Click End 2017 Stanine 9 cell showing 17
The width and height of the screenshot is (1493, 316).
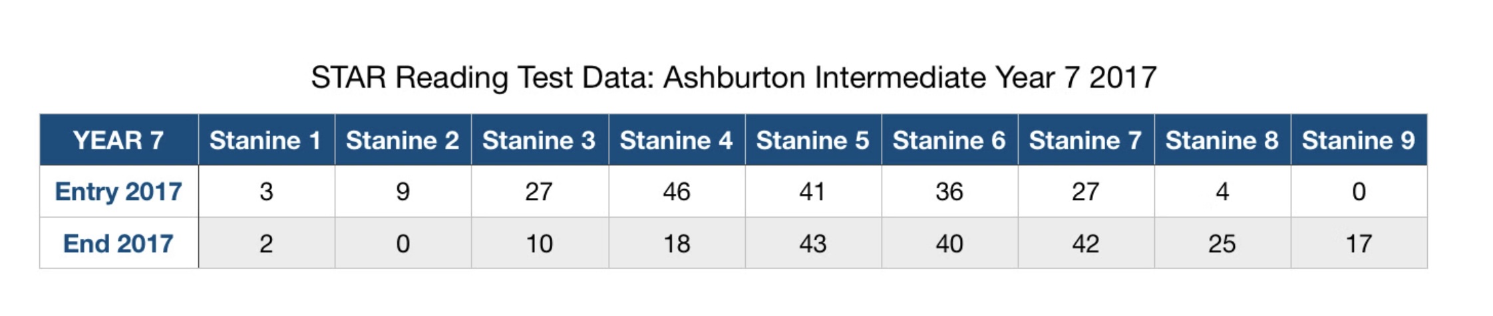coord(1358,244)
